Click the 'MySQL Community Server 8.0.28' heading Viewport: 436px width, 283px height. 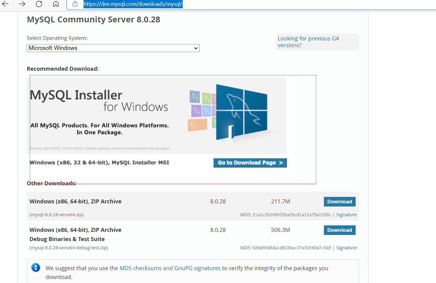[94, 20]
